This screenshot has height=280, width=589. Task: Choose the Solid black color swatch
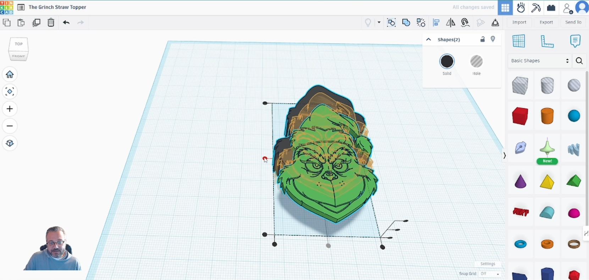tap(447, 61)
